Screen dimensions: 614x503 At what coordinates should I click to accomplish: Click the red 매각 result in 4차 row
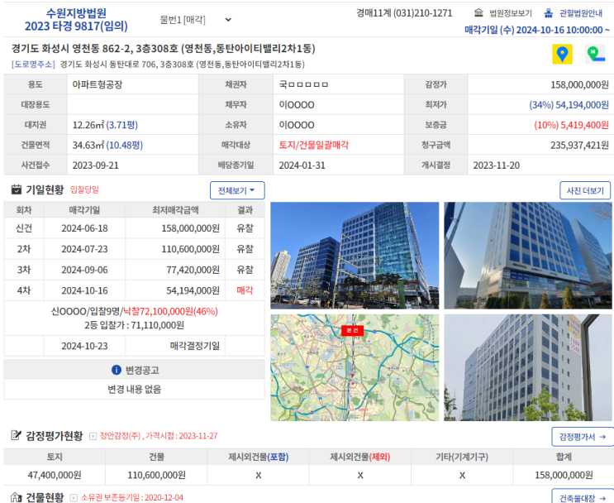[x=245, y=290]
